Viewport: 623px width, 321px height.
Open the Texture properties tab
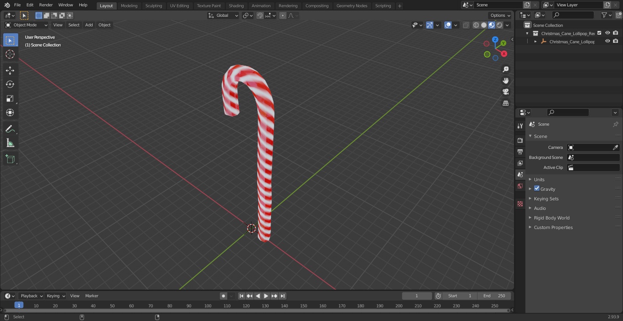(520, 204)
